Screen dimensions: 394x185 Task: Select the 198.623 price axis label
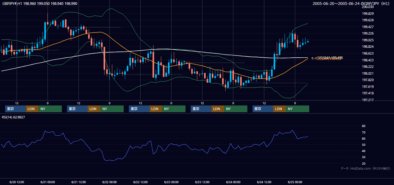368,53
